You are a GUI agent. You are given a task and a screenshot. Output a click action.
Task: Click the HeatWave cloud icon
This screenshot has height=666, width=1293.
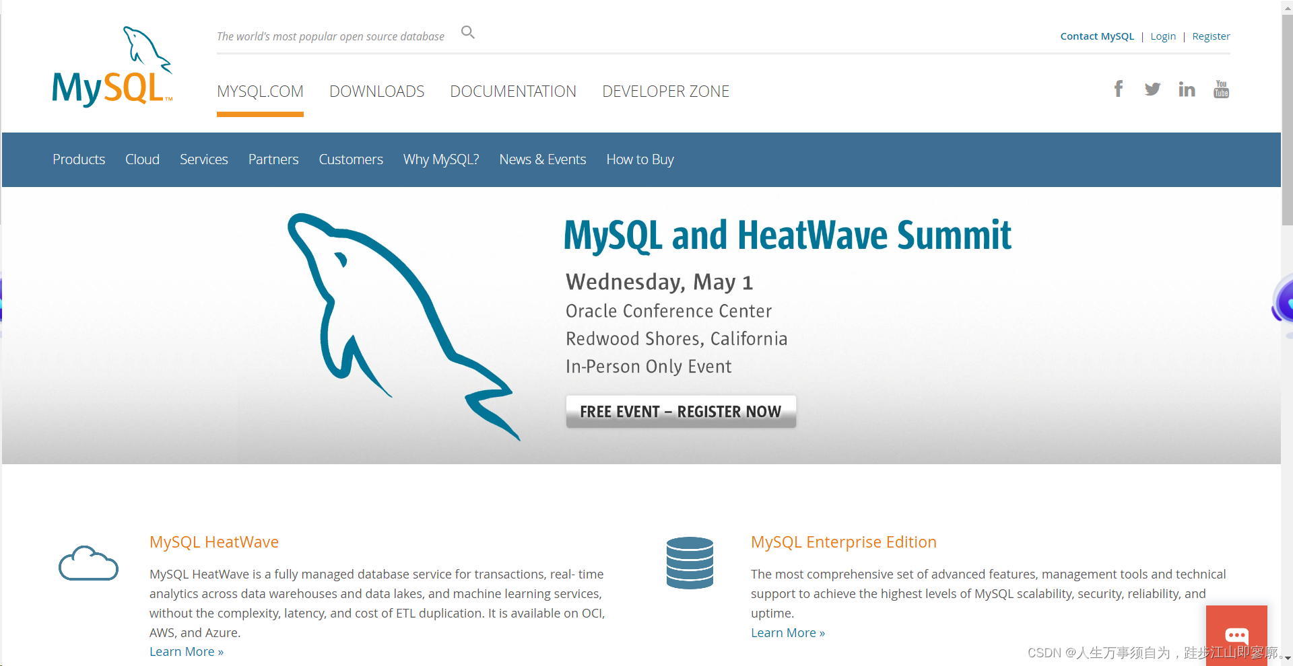pyautogui.click(x=88, y=563)
